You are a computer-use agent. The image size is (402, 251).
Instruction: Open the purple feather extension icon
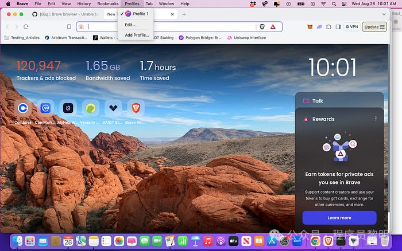[x=319, y=27]
